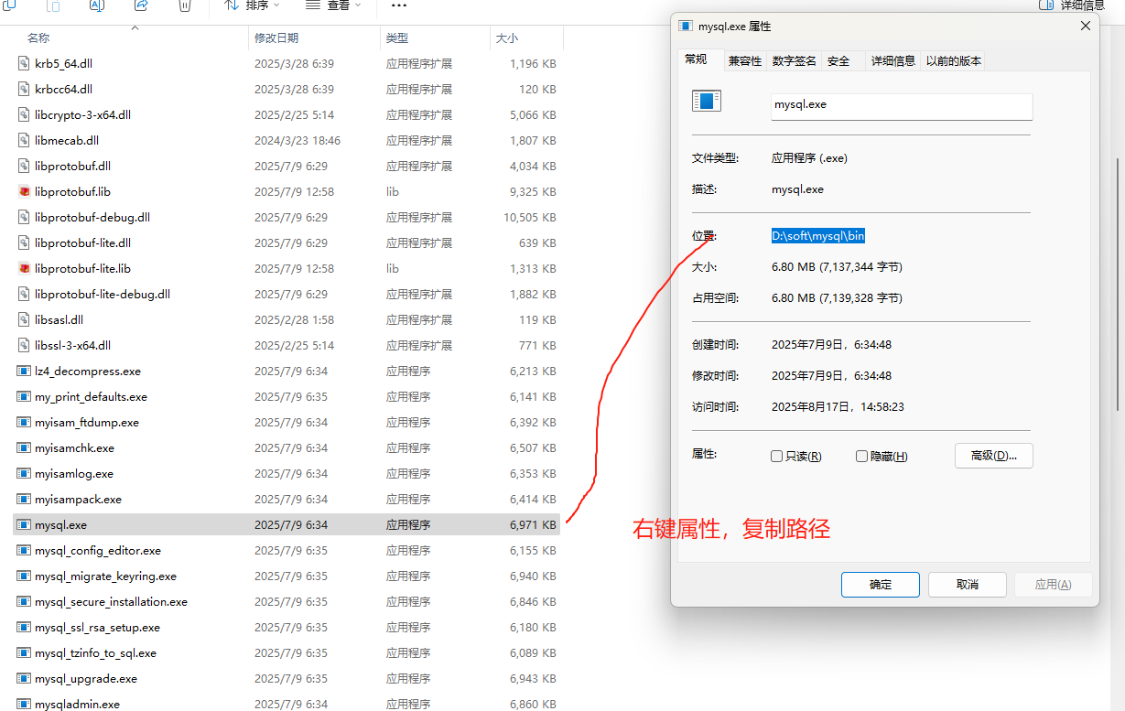Click the highlighted location D:\soft\mysql\bin
The image size is (1125, 711).
click(x=818, y=236)
